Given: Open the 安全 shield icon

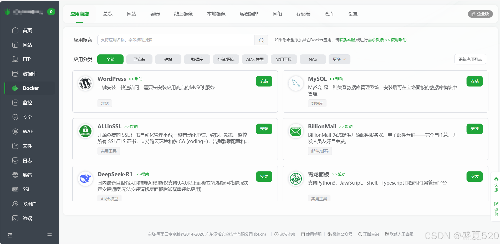Looking at the screenshot, I should (x=15, y=117).
